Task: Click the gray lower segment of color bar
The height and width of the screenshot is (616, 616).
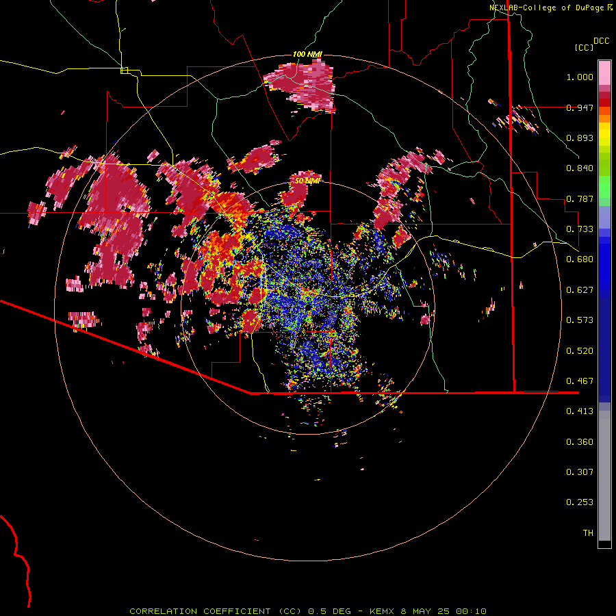Action: [604, 476]
